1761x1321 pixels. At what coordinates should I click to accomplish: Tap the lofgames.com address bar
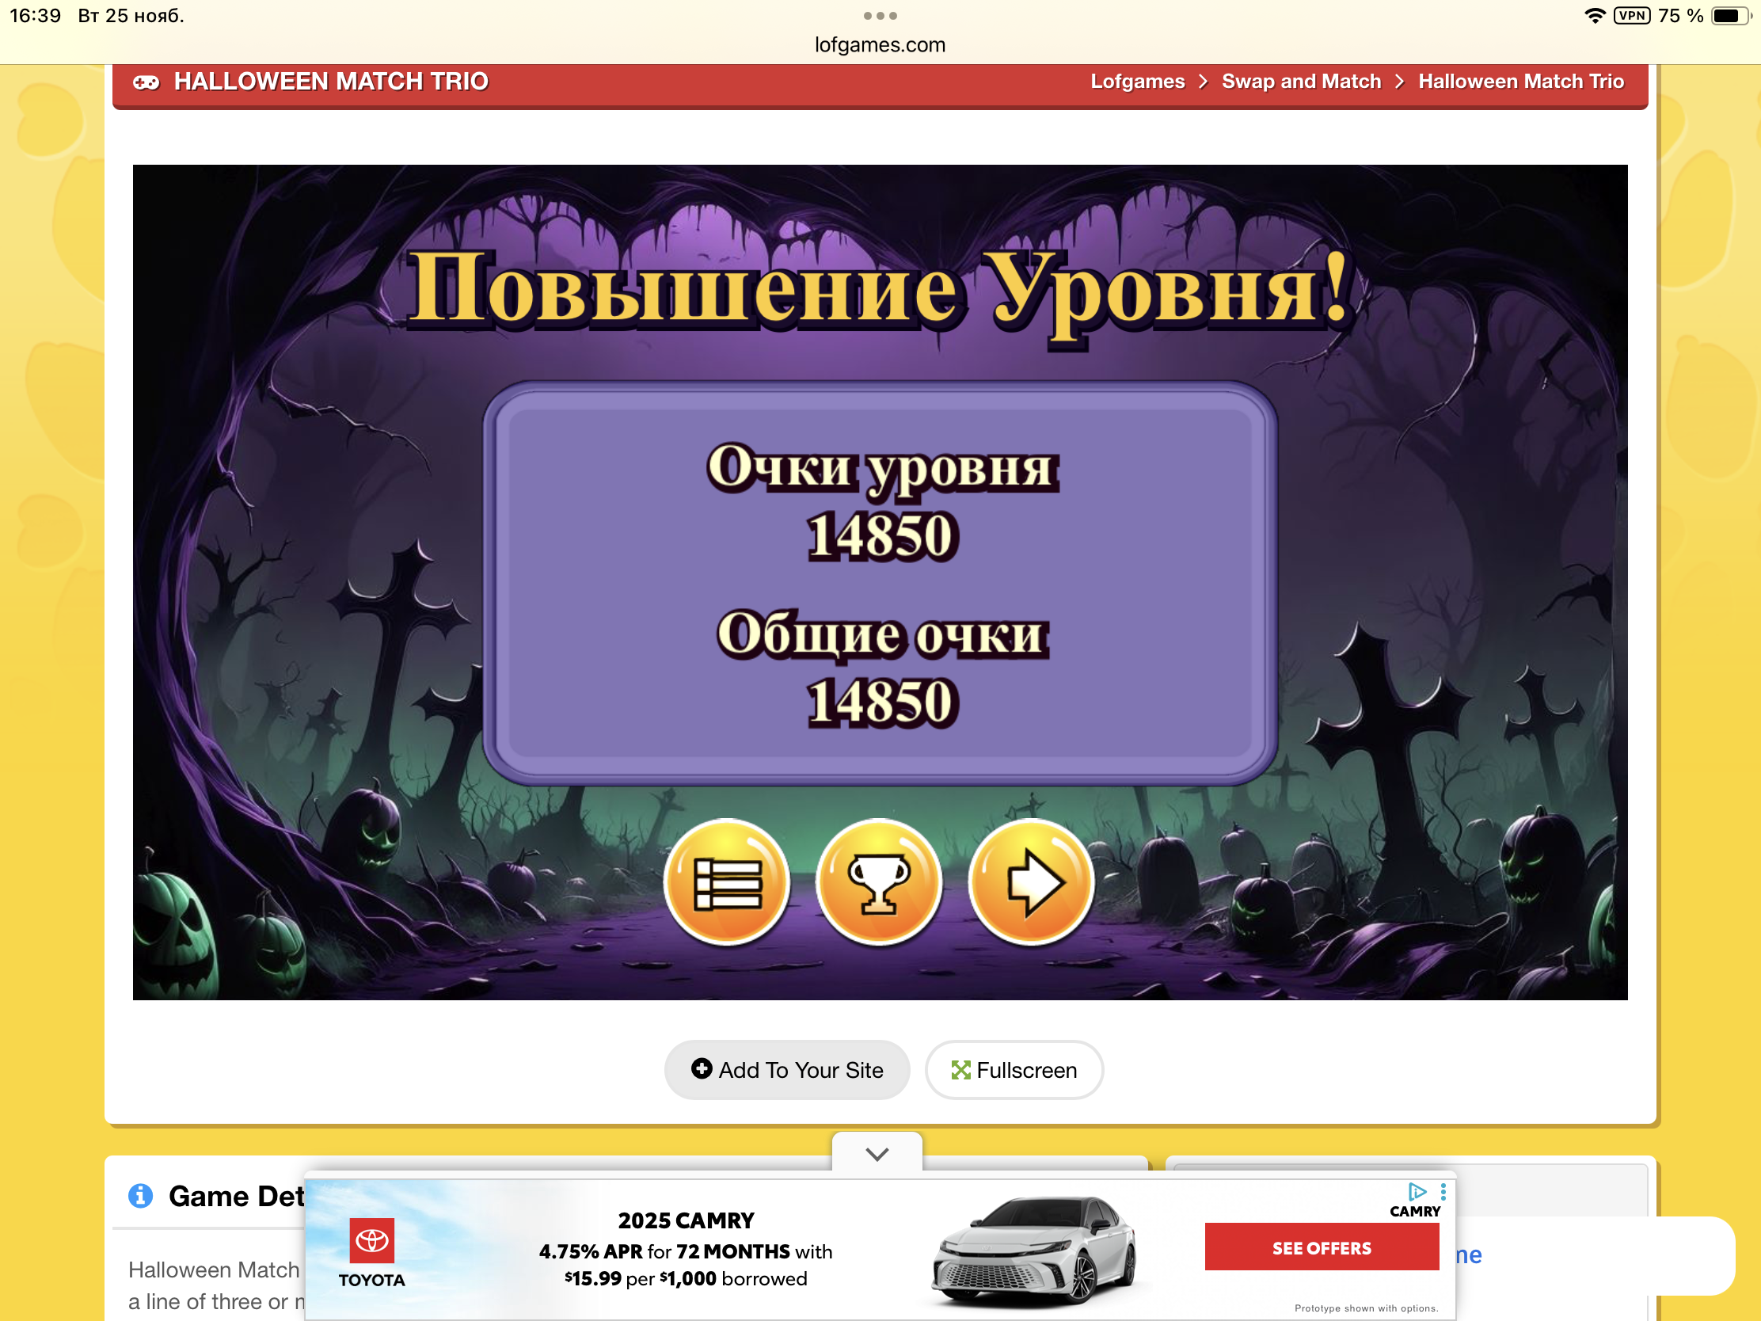pos(880,45)
